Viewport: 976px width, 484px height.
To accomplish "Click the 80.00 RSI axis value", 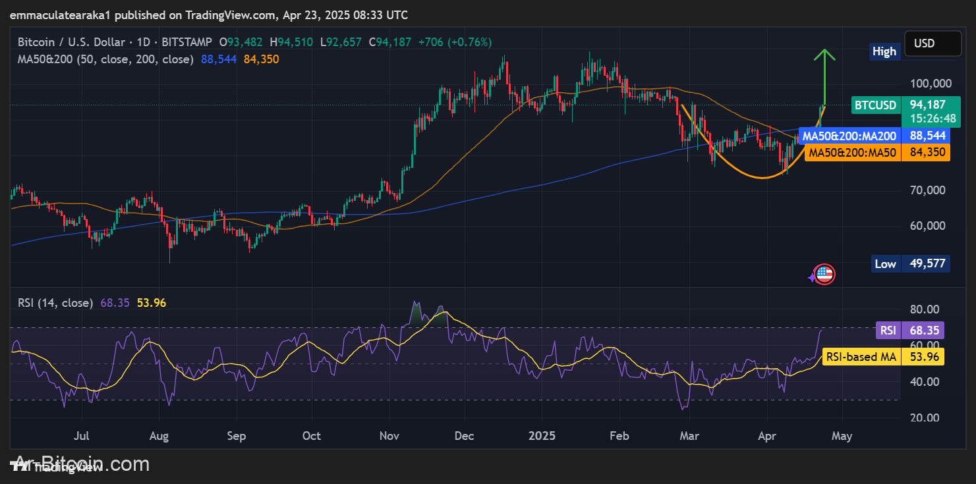I will coord(925,309).
